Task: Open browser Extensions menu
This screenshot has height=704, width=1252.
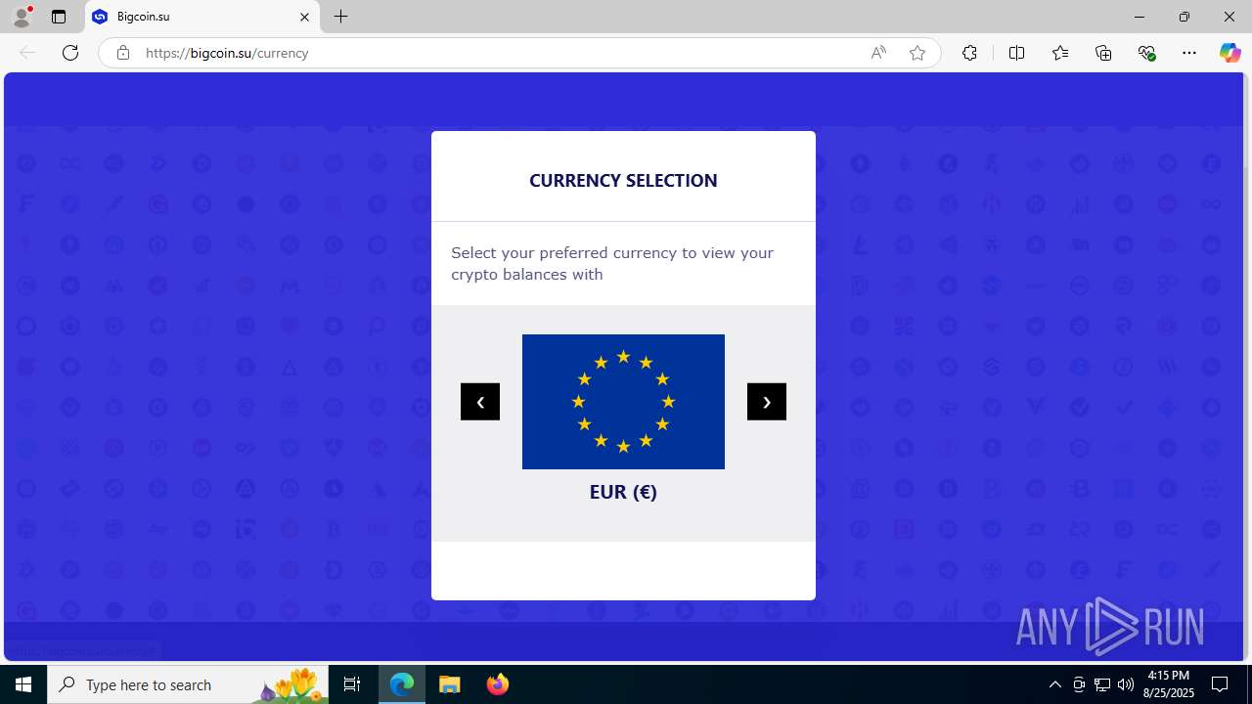Action: (969, 53)
